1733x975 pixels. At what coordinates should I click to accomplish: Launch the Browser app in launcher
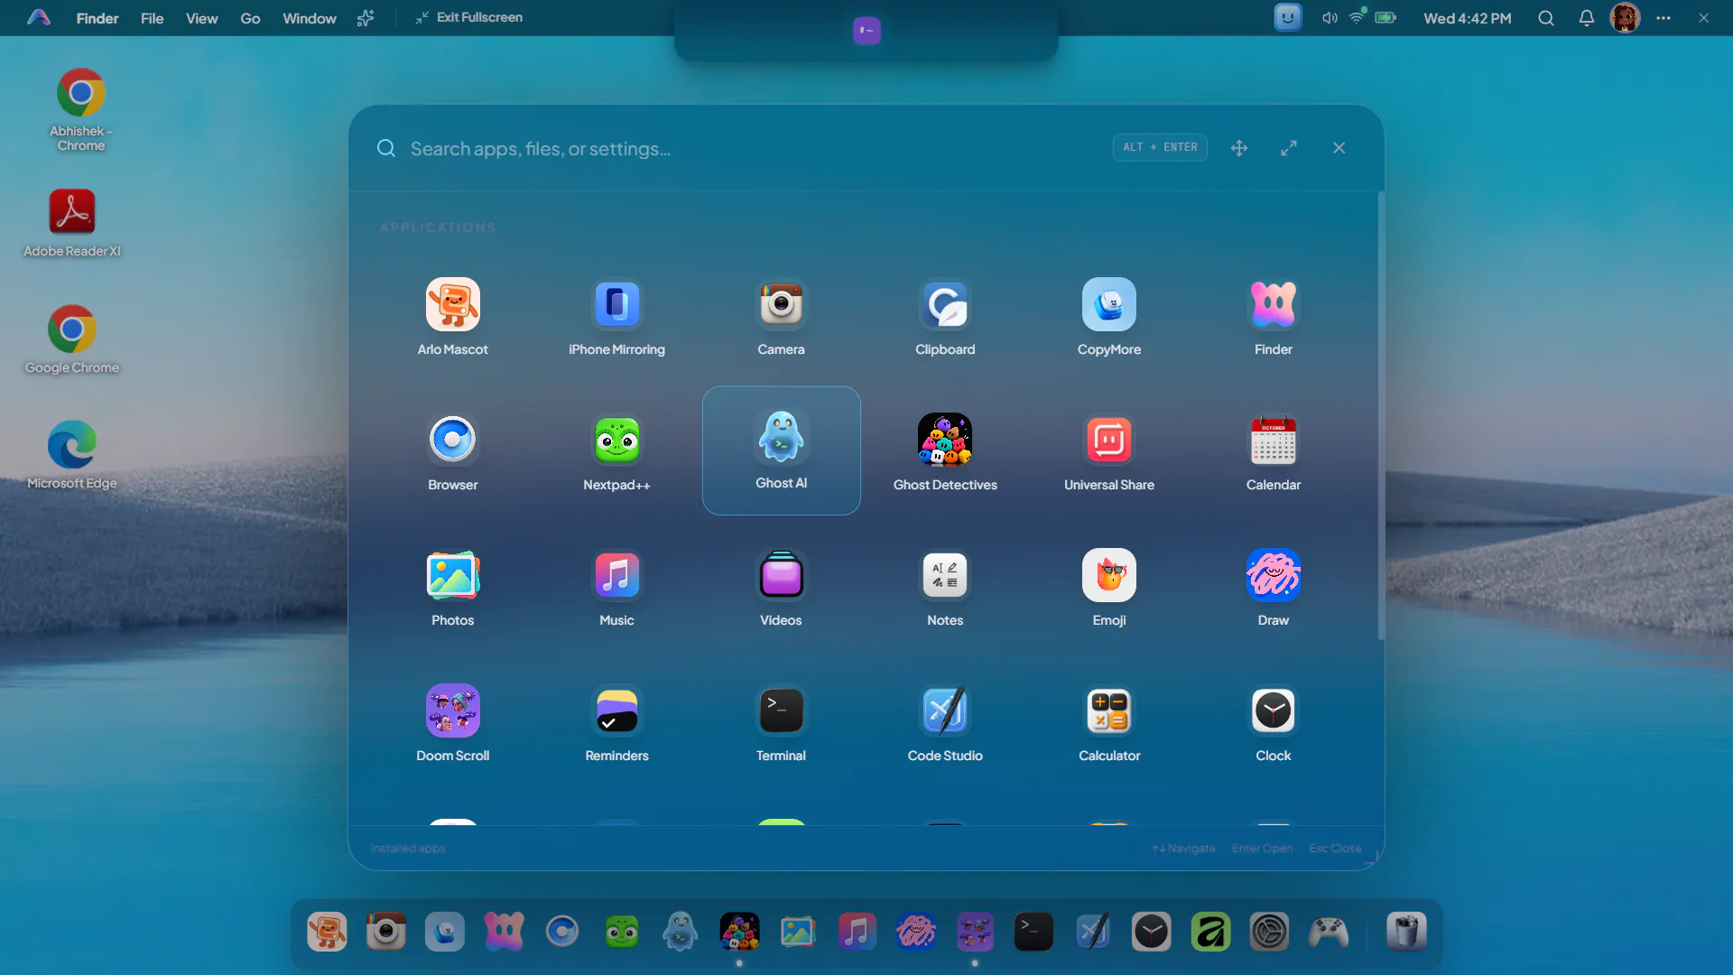point(452,451)
